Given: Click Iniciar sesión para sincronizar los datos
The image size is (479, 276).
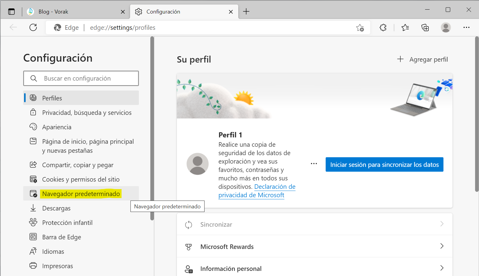Looking at the screenshot, I should click(384, 164).
